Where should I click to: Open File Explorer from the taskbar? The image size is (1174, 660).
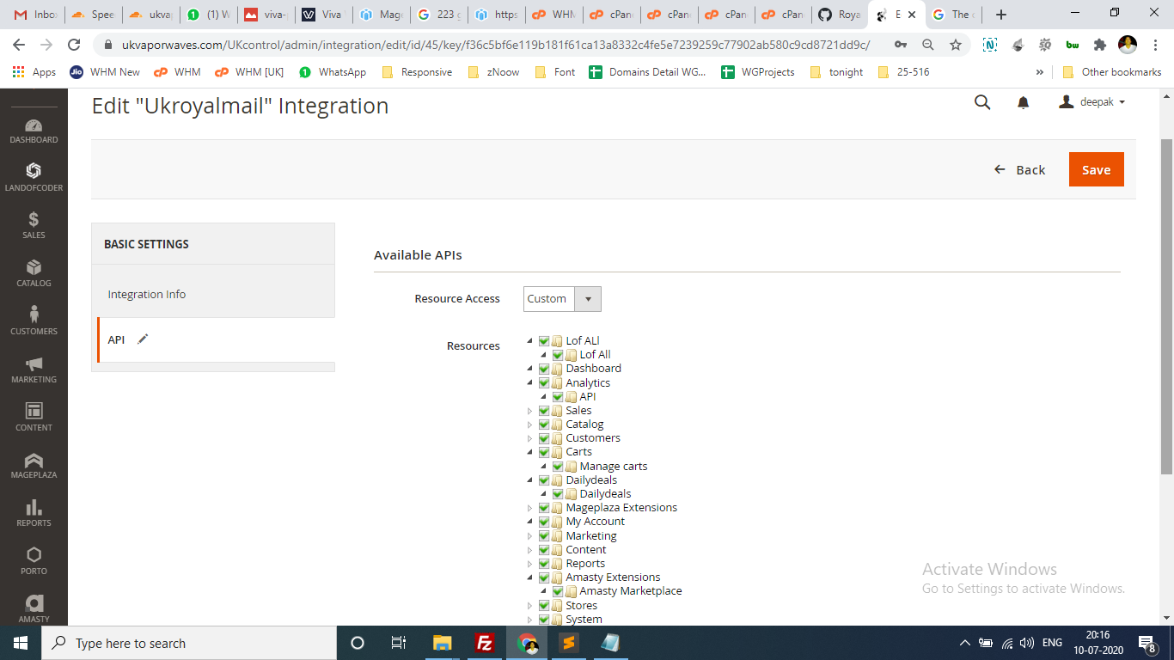pos(442,643)
